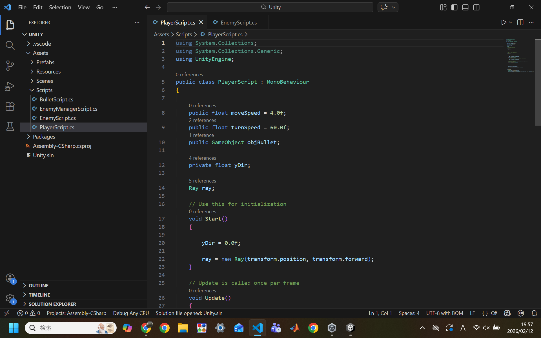The image size is (541, 338).
Task: Click the Run play button in editor toolbar
Action: coord(504,22)
